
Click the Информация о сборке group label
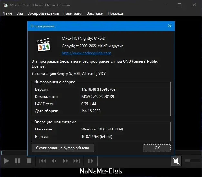pos(55,82)
